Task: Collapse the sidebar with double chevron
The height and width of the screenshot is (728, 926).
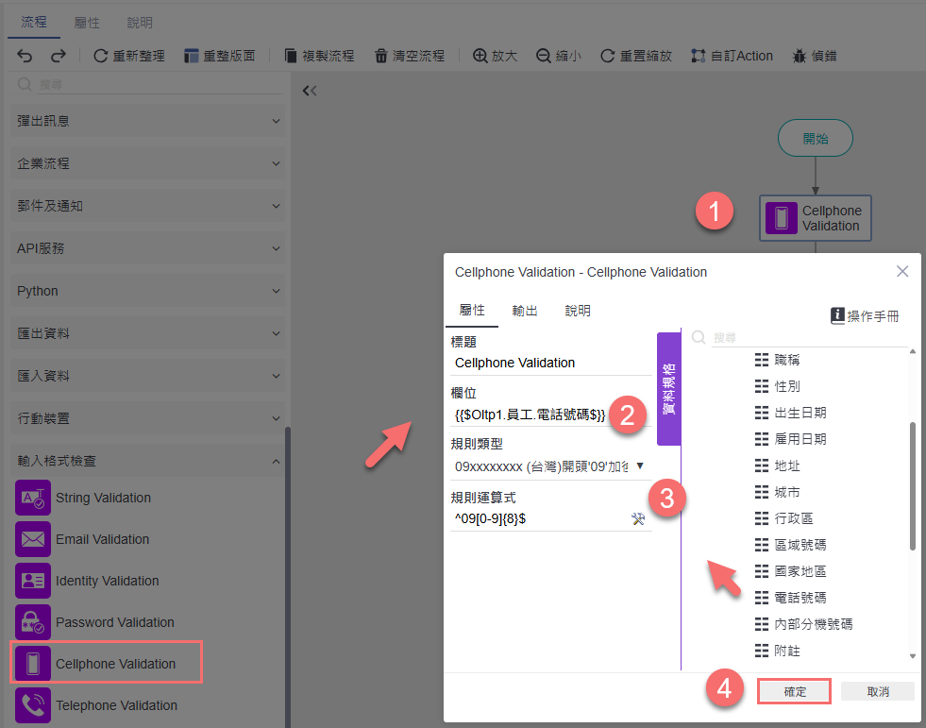Action: click(x=310, y=91)
